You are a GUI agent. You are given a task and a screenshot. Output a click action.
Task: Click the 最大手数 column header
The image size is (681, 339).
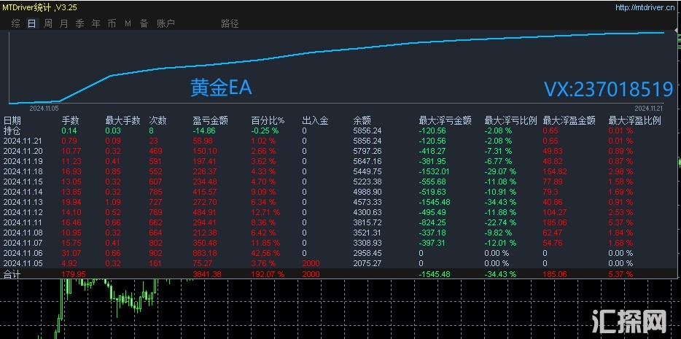point(123,120)
